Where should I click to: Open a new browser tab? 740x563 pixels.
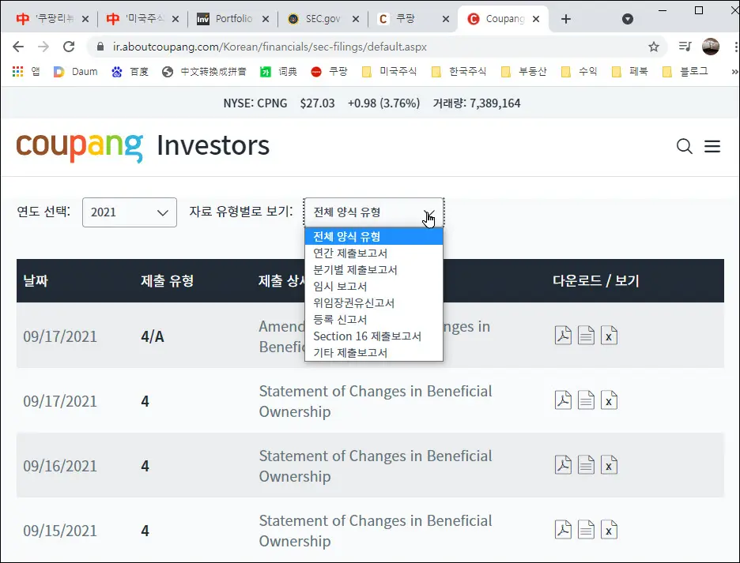point(566,19)
